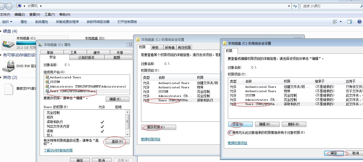Image resolution: width=363 pixels, height=162 pixels.
Task: Switch to the 审核 tab
Action: [x=155, y=48]
